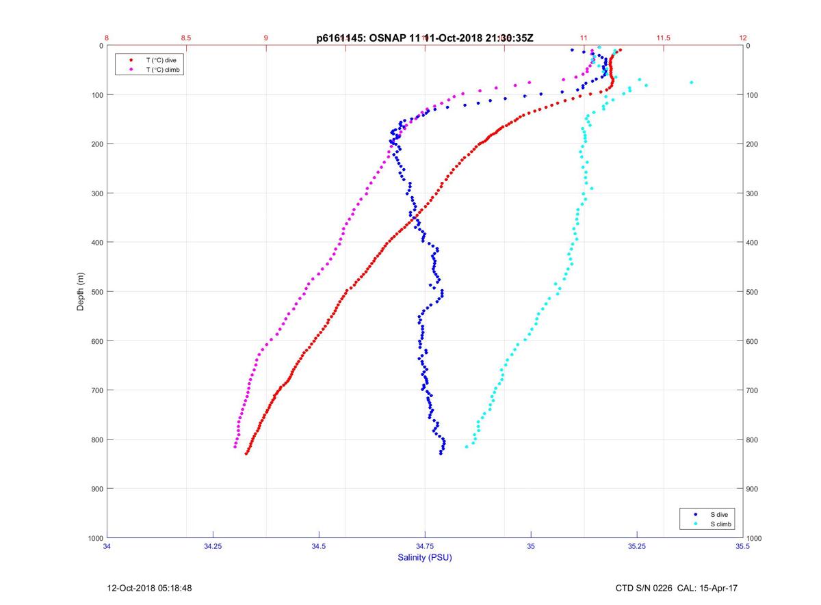Click the '12-Oct-2018 05:18:48' timestamp footer

coord(150,588)
